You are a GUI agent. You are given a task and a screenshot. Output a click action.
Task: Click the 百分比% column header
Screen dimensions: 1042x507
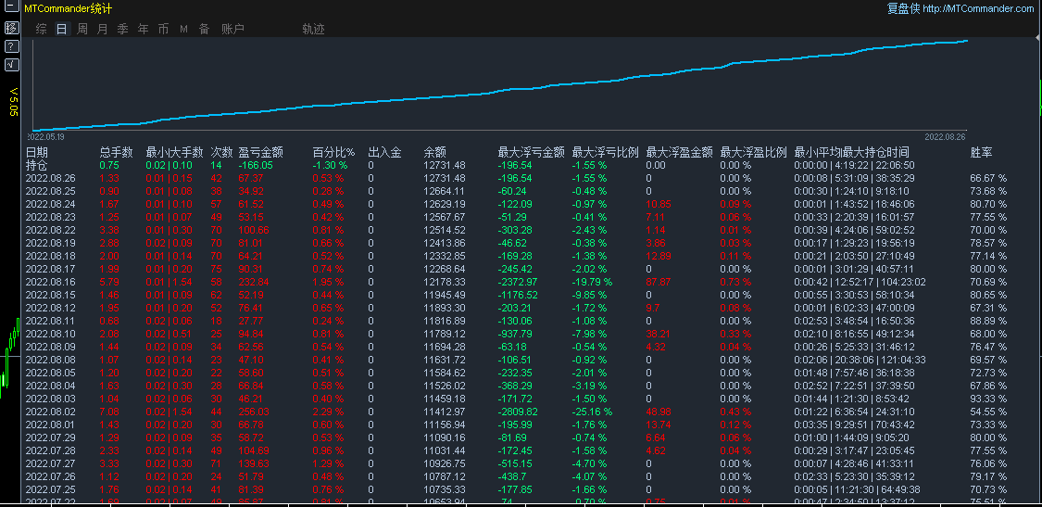pos(334,152)
